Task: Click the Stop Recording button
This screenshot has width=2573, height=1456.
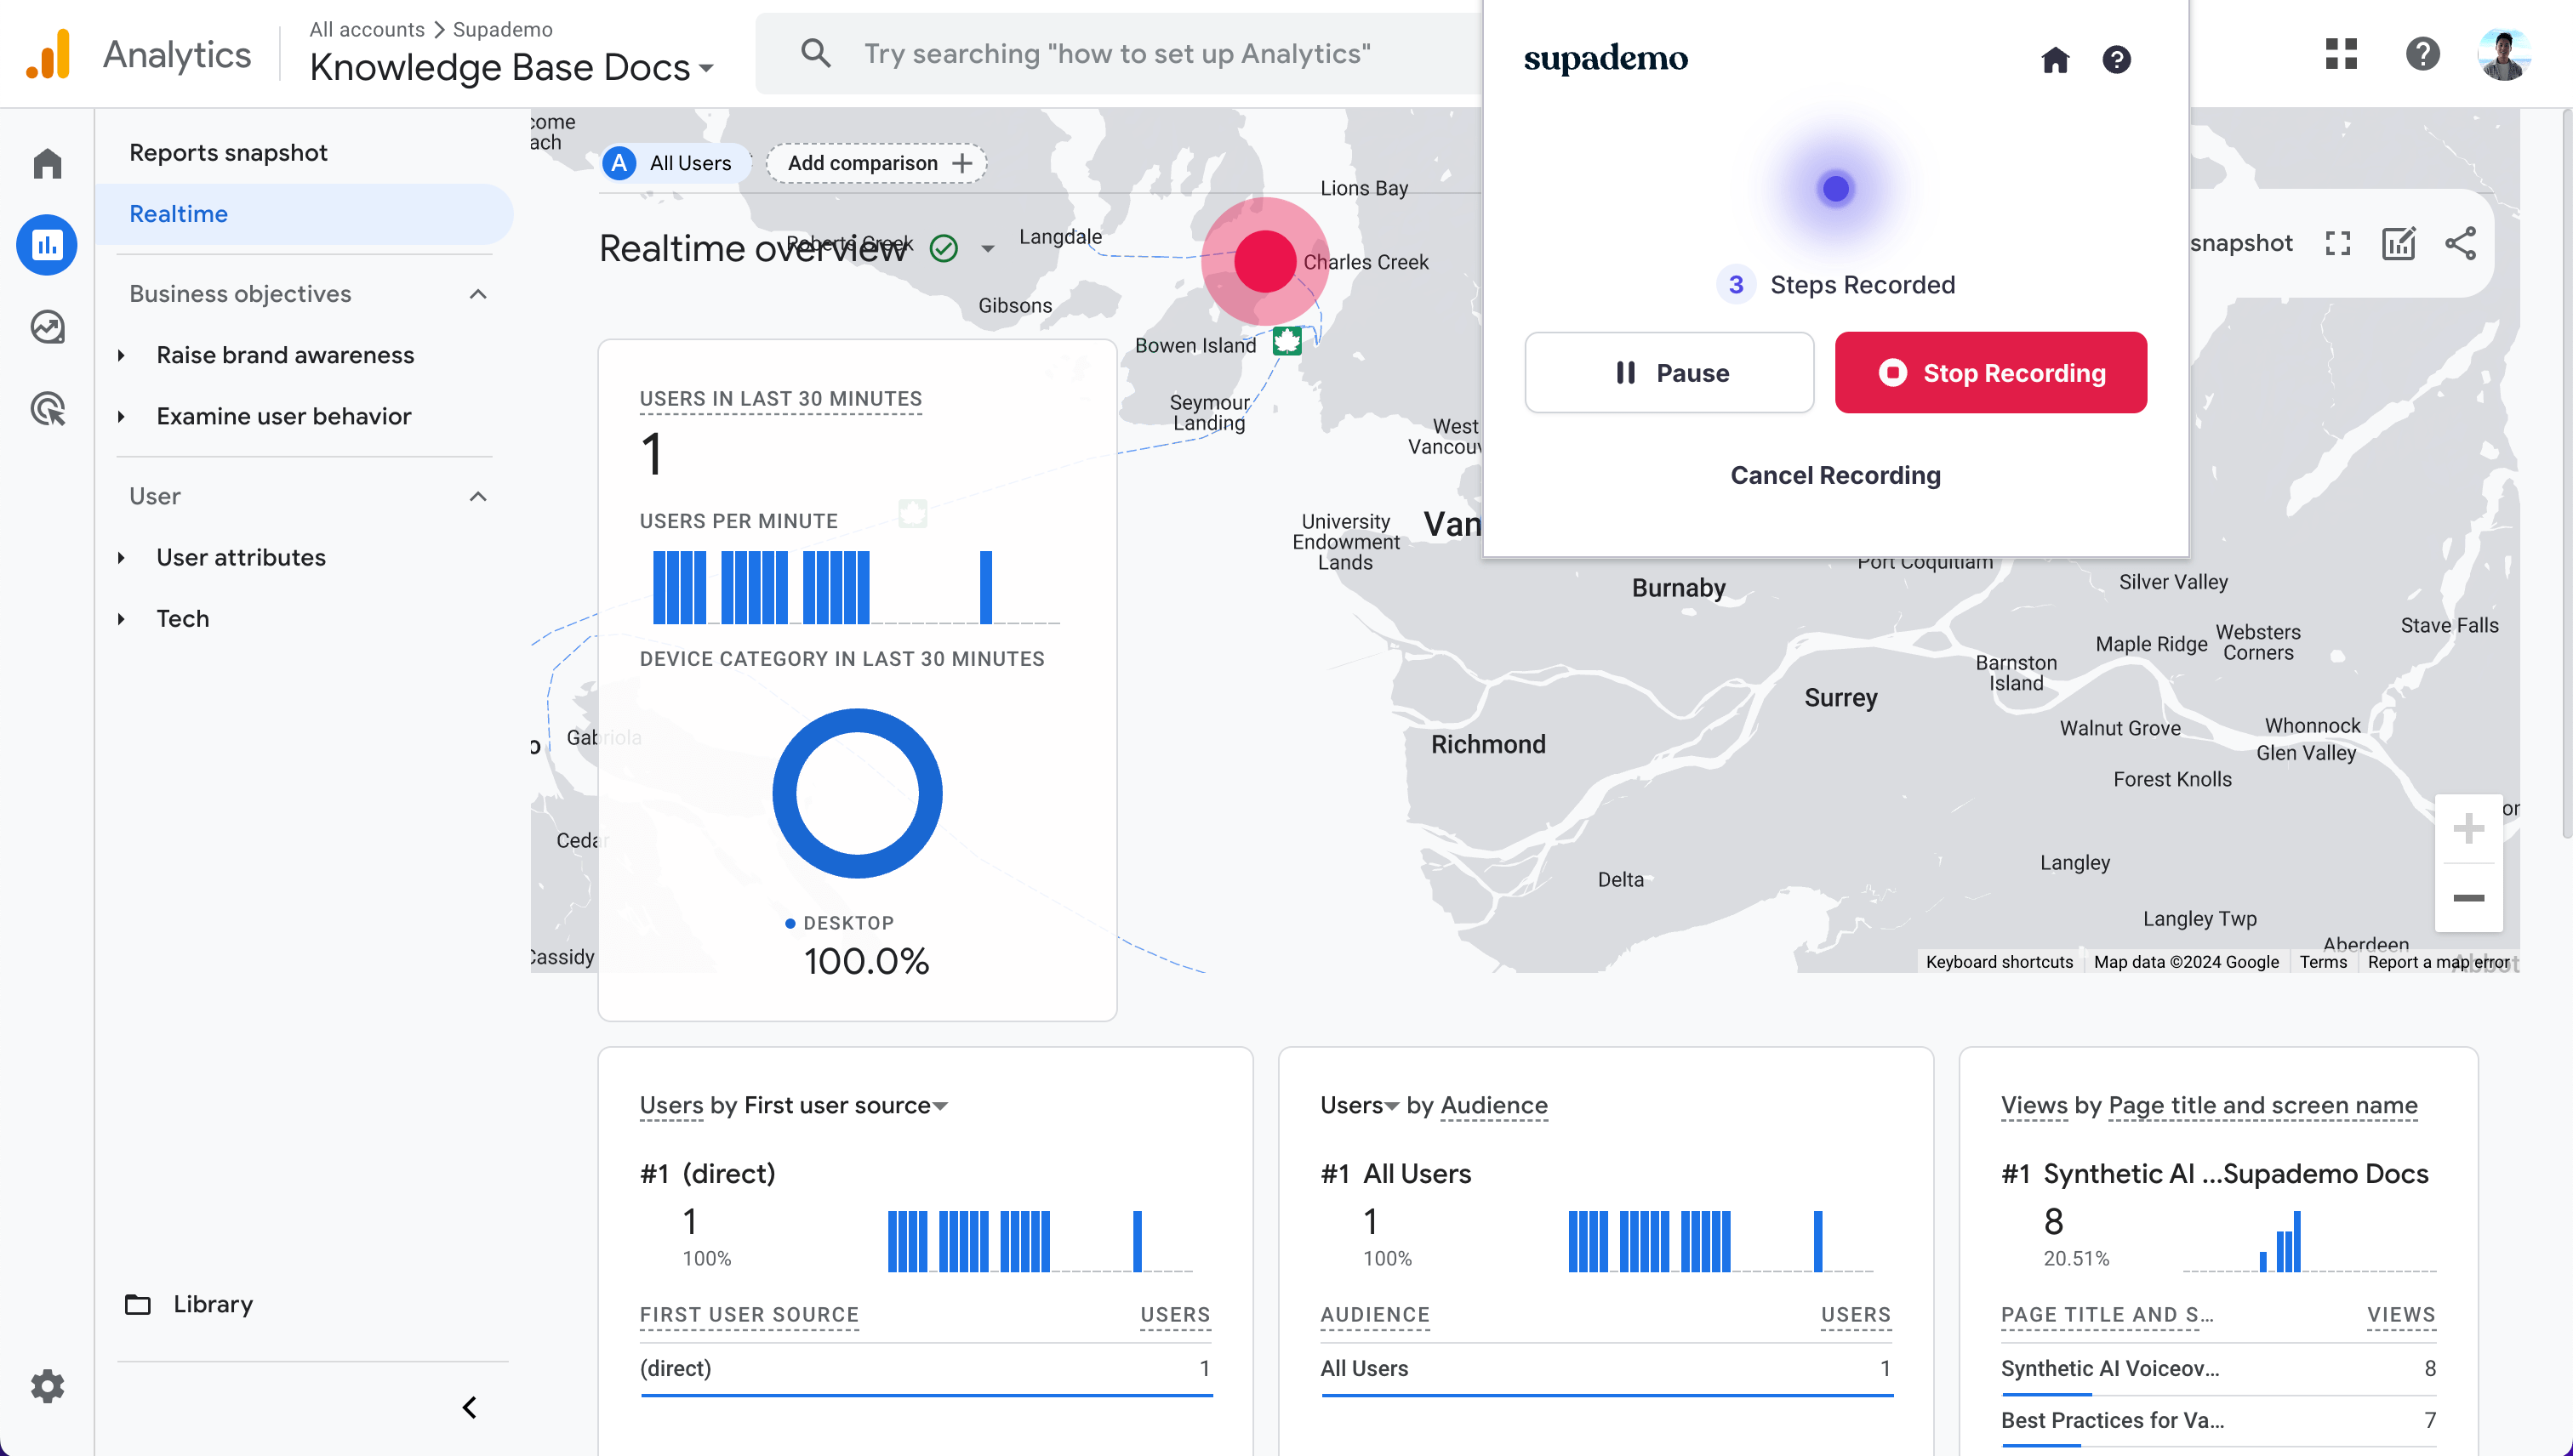Action: [x=1990, y=373]
